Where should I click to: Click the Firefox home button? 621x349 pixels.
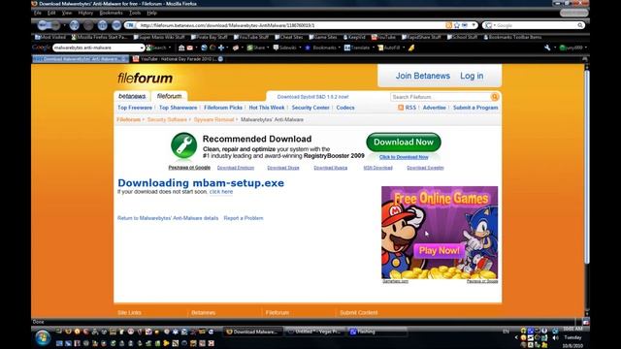(102, 25)
